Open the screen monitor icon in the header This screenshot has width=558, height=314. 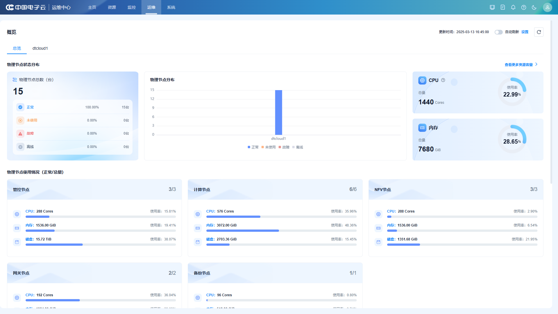pos(492,7)
